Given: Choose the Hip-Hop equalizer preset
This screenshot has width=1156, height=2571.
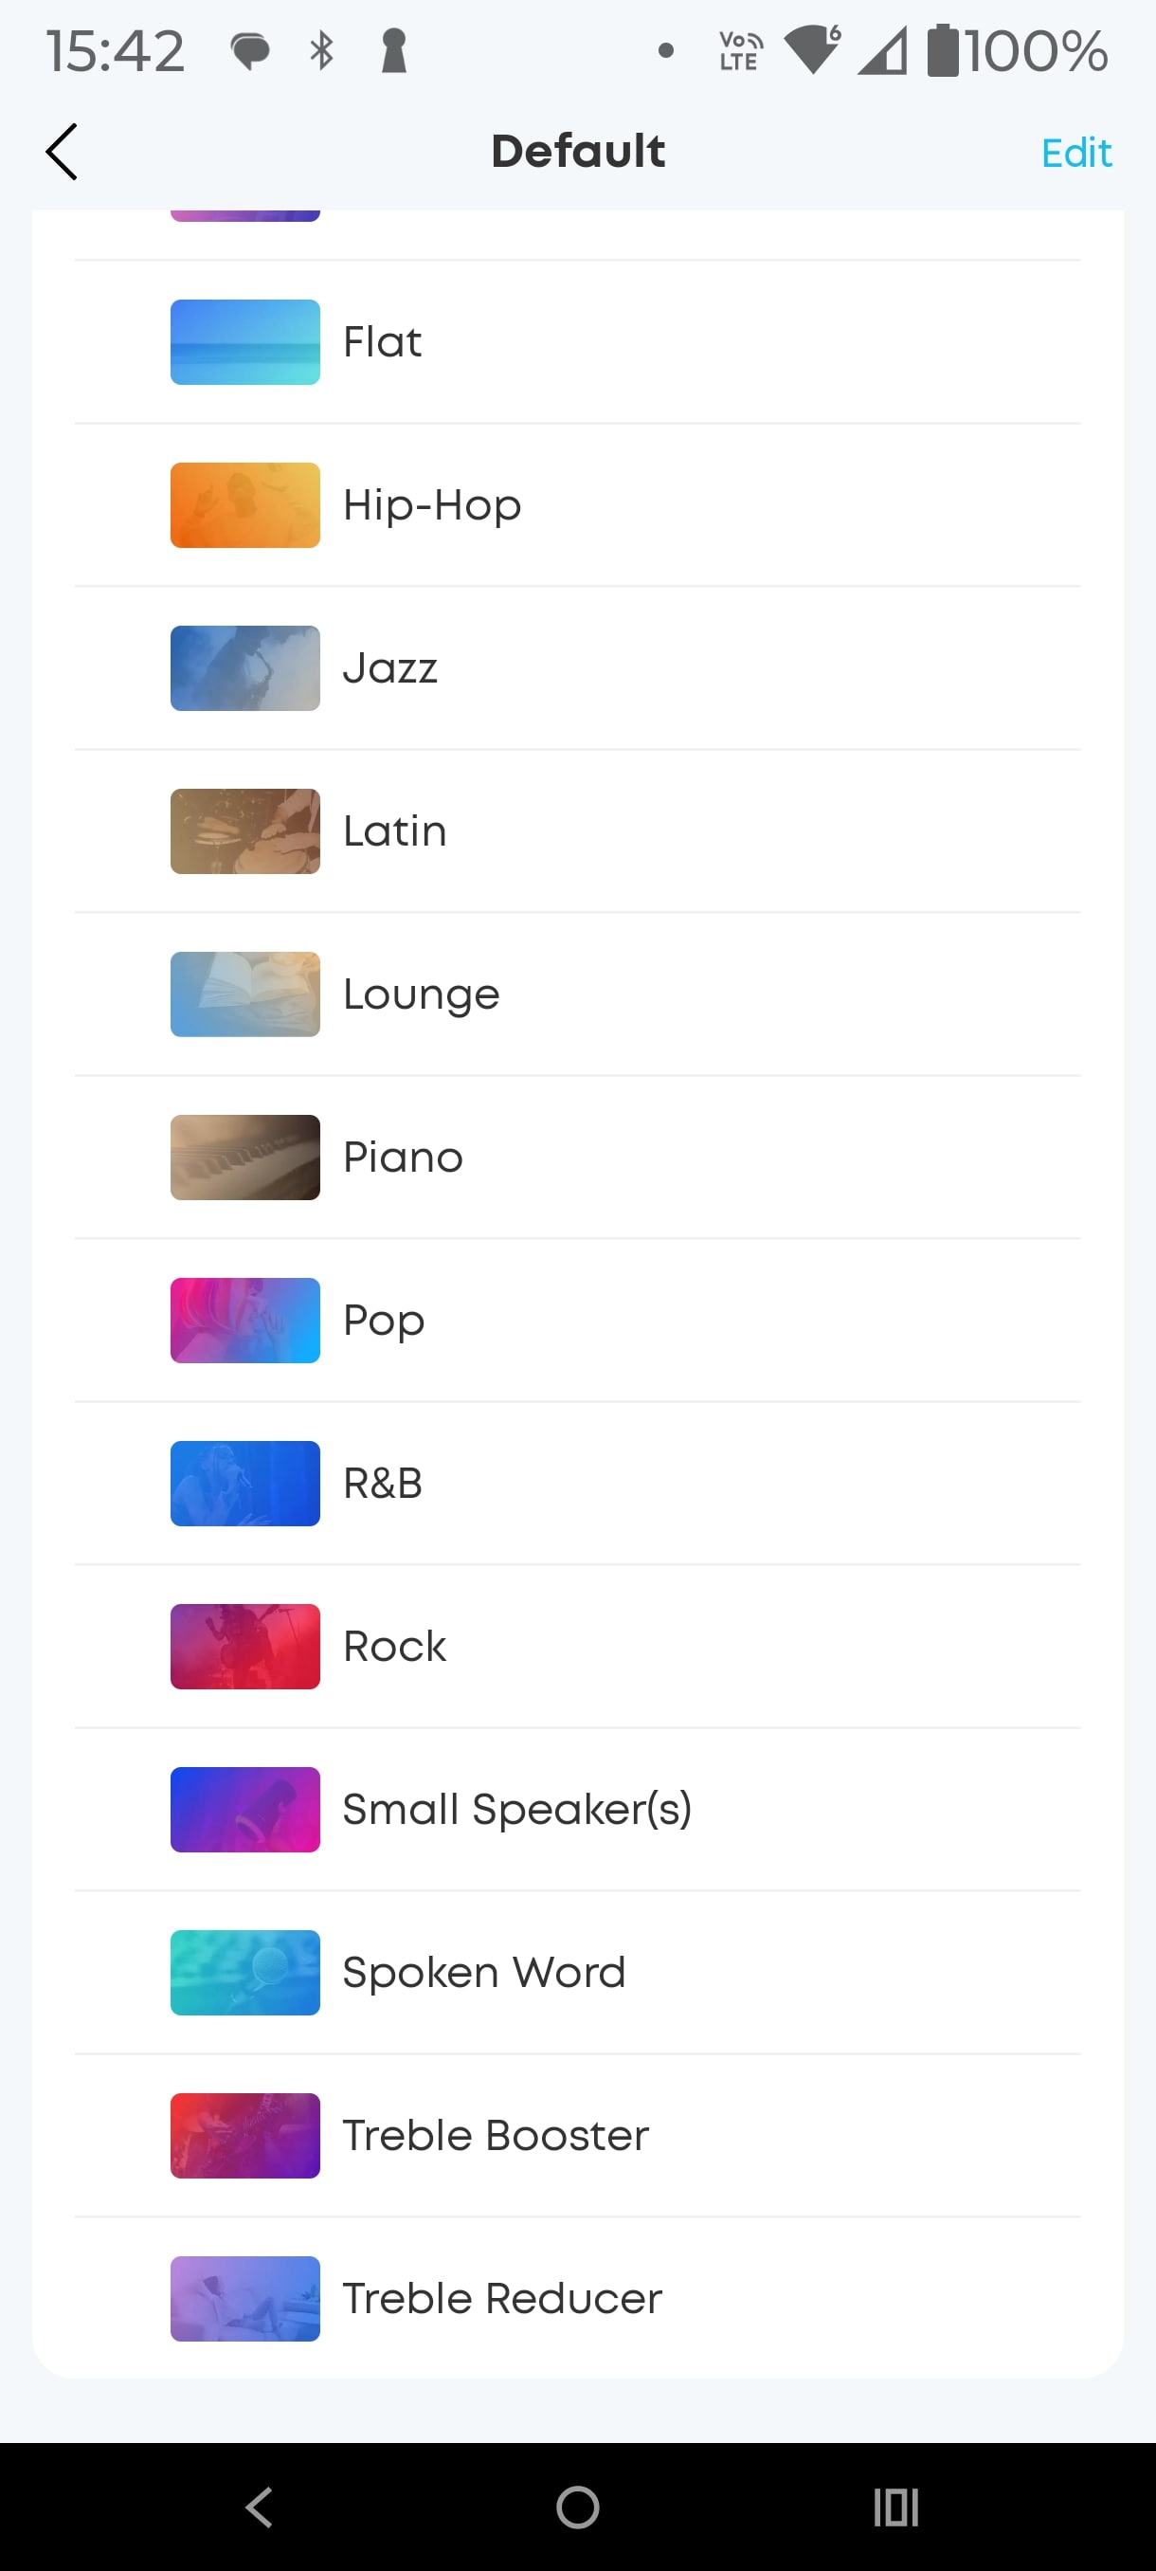Looking at the screenshot, I should pos(432,505).
